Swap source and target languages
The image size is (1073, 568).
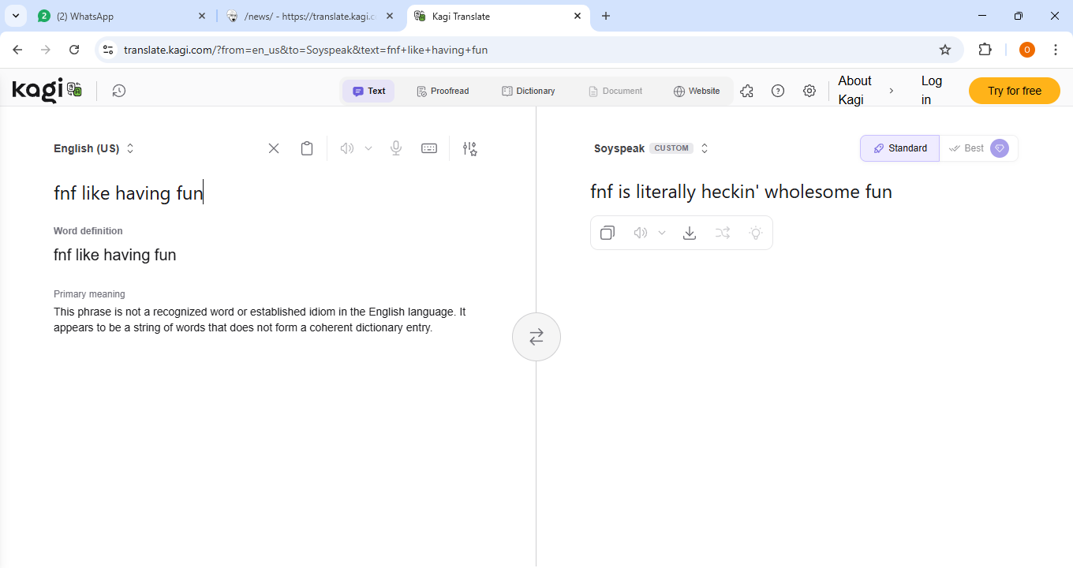(x=536, y=337)
